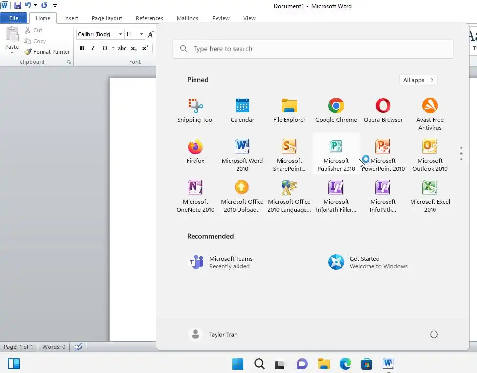Open Snipping Tool from pinned apps

pos(195,111)
